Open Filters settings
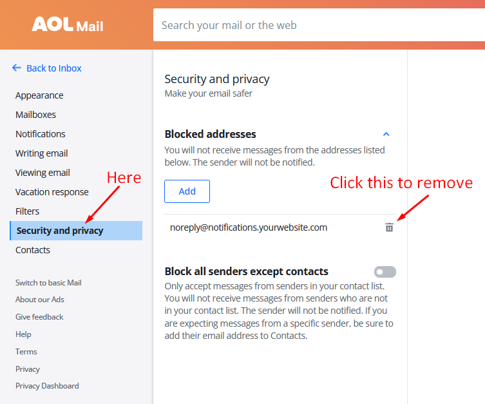 click(x=27, y=211)
